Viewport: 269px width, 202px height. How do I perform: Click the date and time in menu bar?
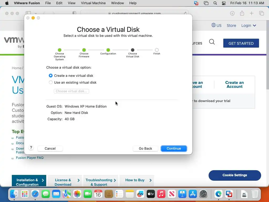tap(247, 3)
